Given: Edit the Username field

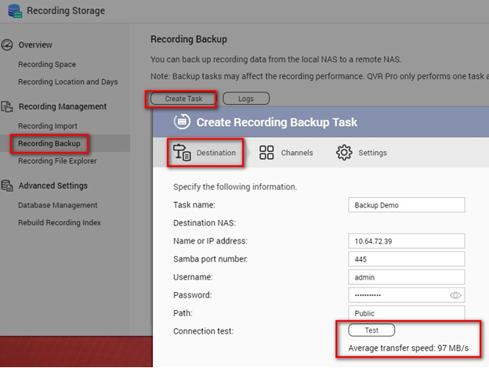Looking at the screenshot, I should coord(407,277).
